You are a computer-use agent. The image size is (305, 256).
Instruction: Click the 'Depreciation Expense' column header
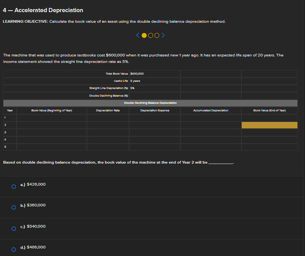[155, 111]
